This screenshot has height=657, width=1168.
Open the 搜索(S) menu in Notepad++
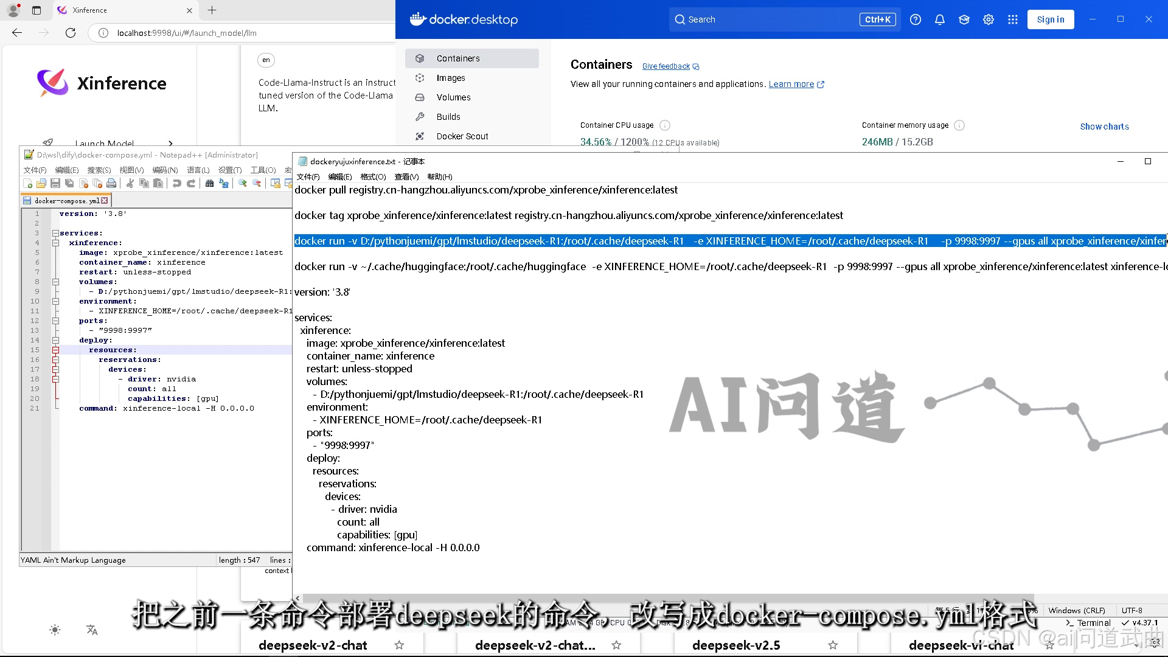click(99, 170)
